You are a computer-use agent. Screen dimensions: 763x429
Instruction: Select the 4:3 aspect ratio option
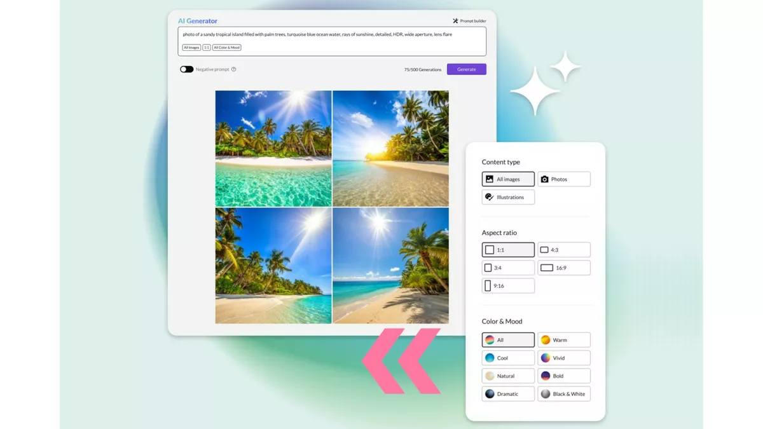(x=563, y=249)
